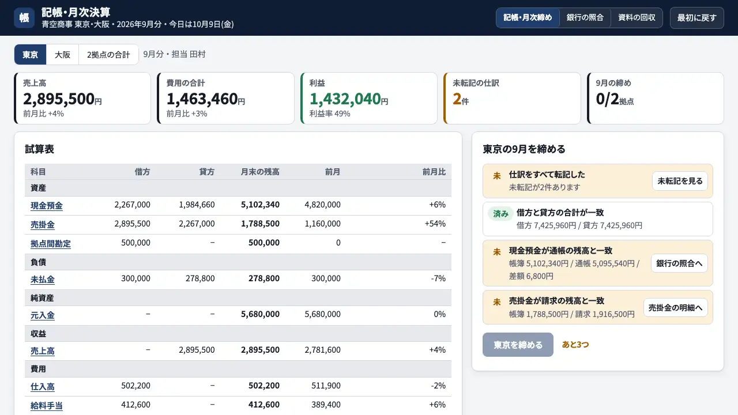This screenshot has height=415, width=738.
Task: Click the 帳 app logo icon
Action: [x=24, y=18]
